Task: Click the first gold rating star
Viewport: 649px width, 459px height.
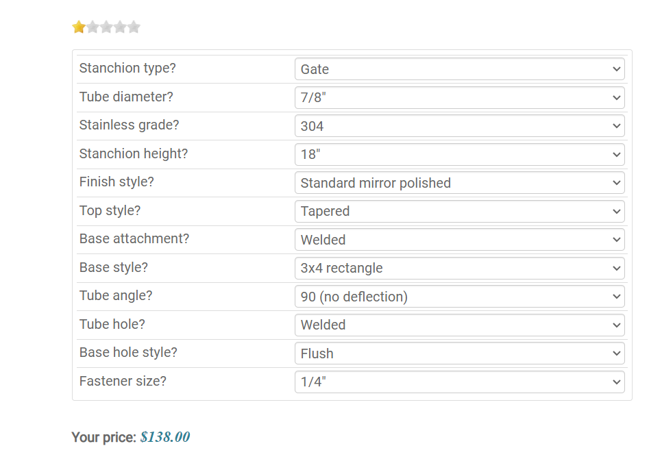Action: pos(79,27)
